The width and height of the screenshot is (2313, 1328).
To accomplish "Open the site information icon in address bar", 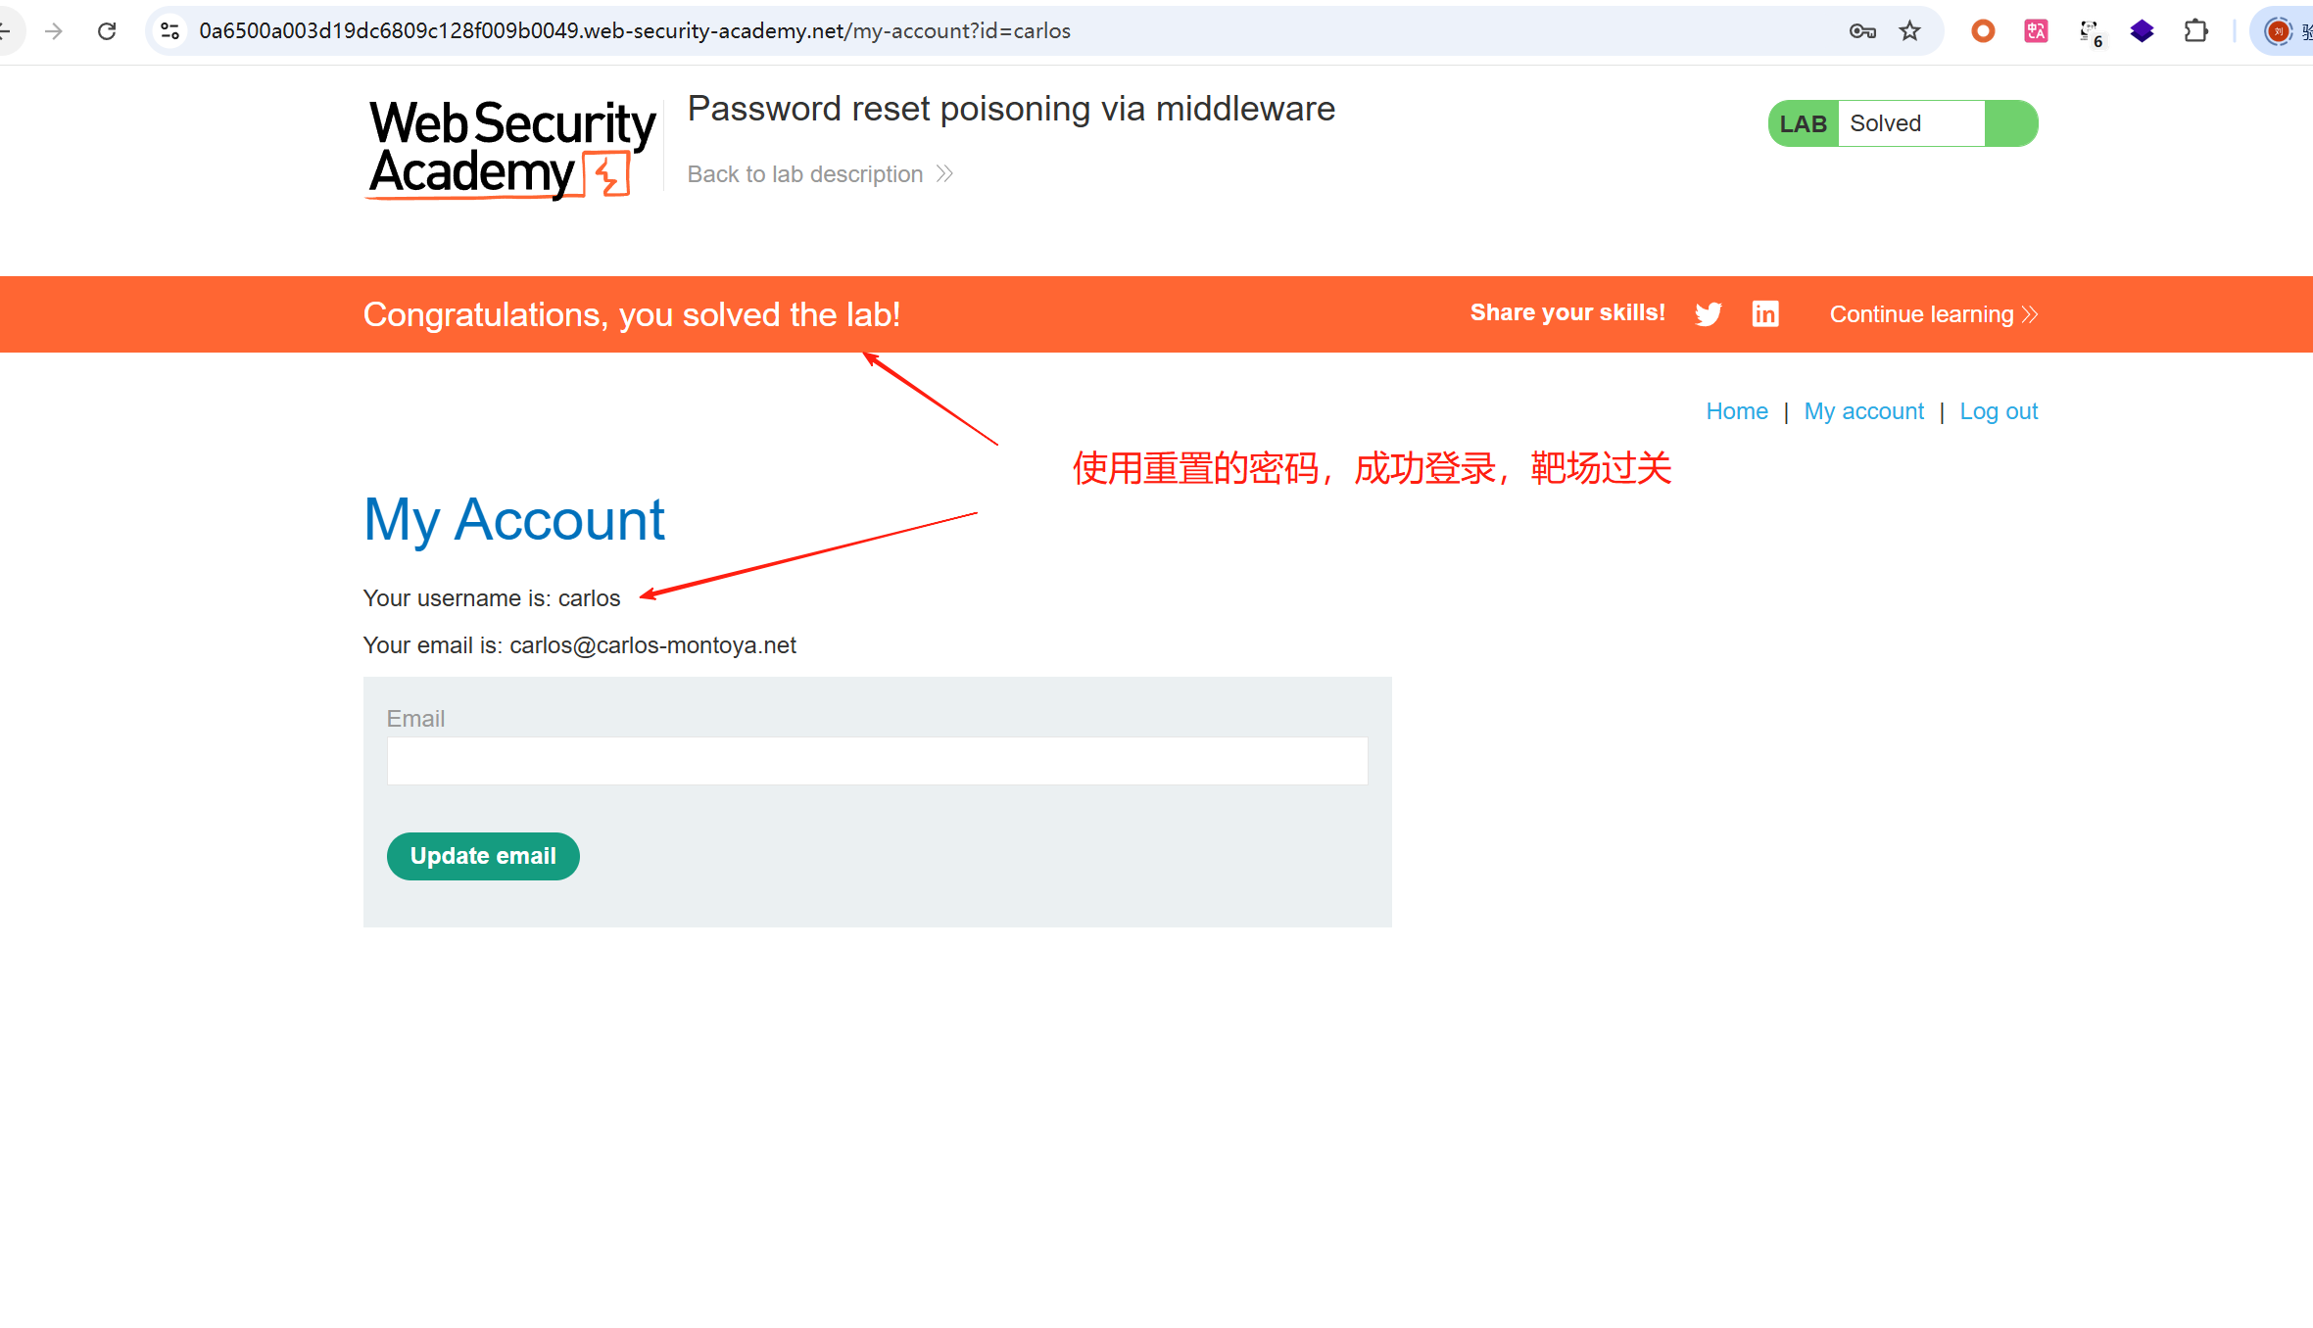I will click(x=170, y=31).
